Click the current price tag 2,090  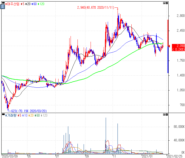[178, 48]
